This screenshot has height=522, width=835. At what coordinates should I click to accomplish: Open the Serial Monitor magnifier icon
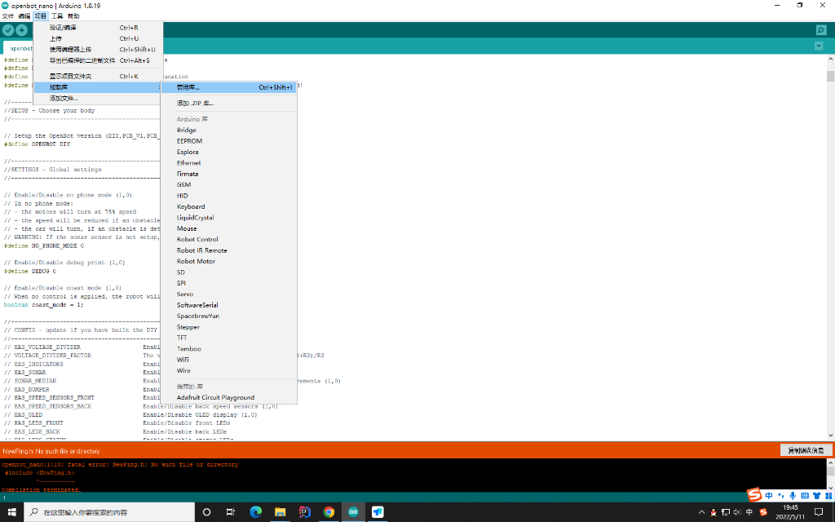tap(821, 30)
